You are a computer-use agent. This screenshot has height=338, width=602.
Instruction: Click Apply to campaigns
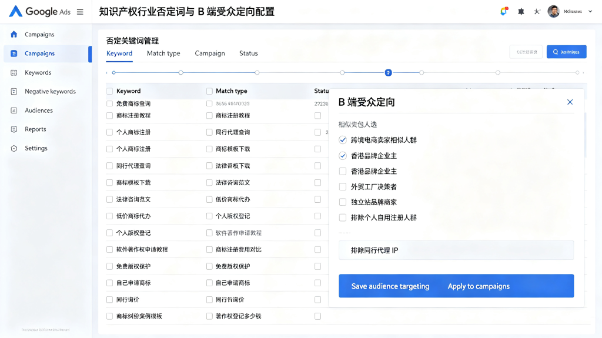click(479, 286)
